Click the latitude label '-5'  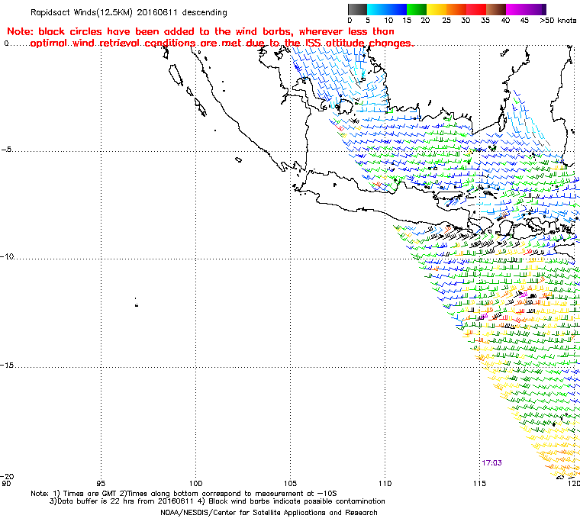7,150
